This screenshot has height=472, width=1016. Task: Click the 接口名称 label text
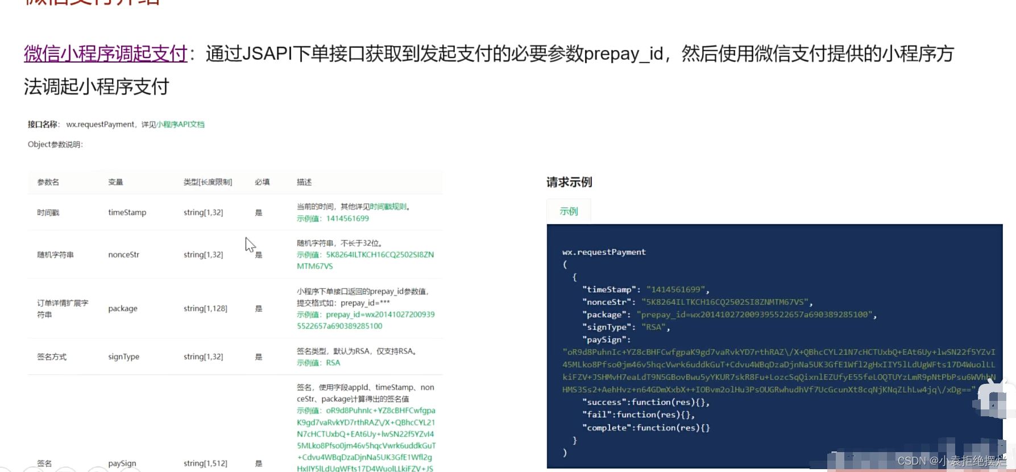click(43, 125)
